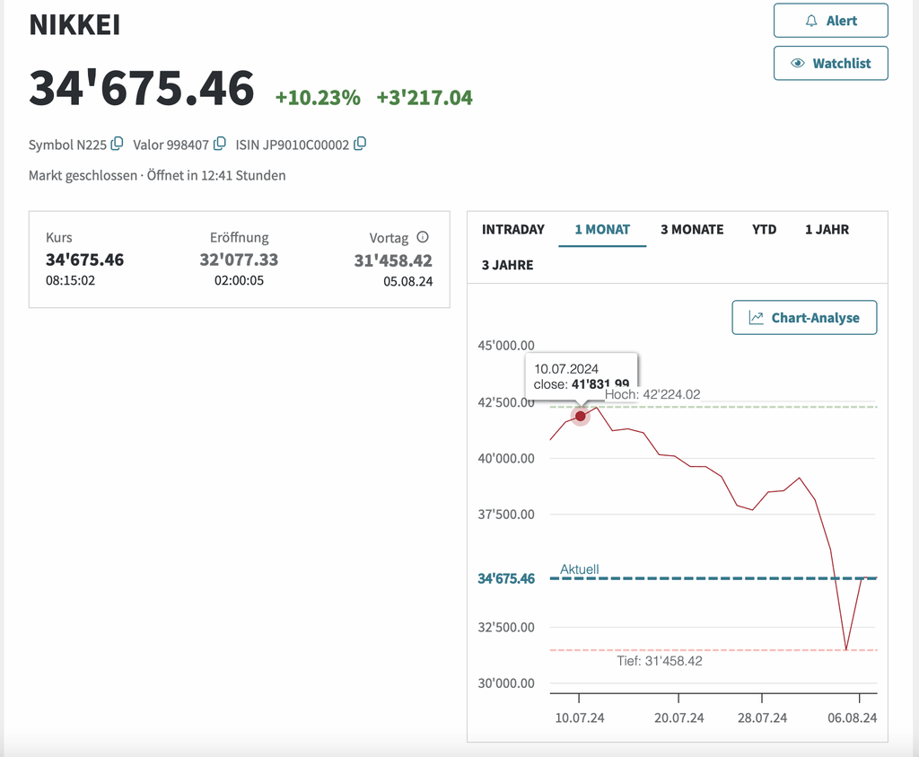This screenshot has width=919, height=757.
Task: Click the +10.23% percentage change
Action: pyautogui.click(x=318, y=97)
